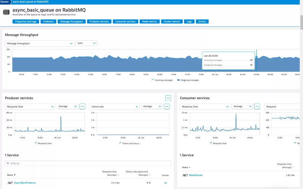Viewport: 303px width, 189px height.
Task: Click the 14.5 ms response time value
Action: pyautogui.click(x=115, y=183)
